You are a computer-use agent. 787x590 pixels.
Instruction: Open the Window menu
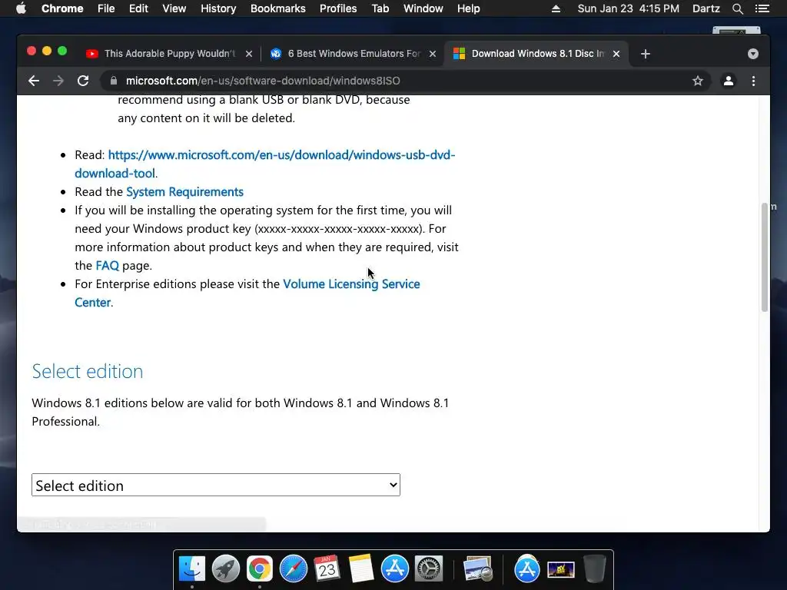pyautogui.click(x=423, y=8)
